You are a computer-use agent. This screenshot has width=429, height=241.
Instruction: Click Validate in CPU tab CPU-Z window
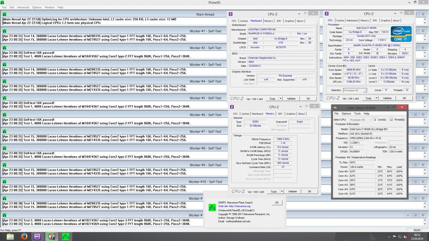point(387,98)
